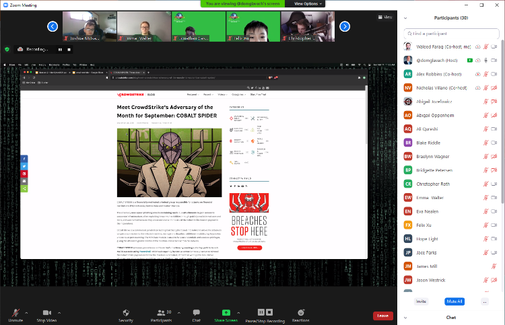Expand audio options arrow next to Unmute
Viewport: 505px width, 325px height.
26,313
